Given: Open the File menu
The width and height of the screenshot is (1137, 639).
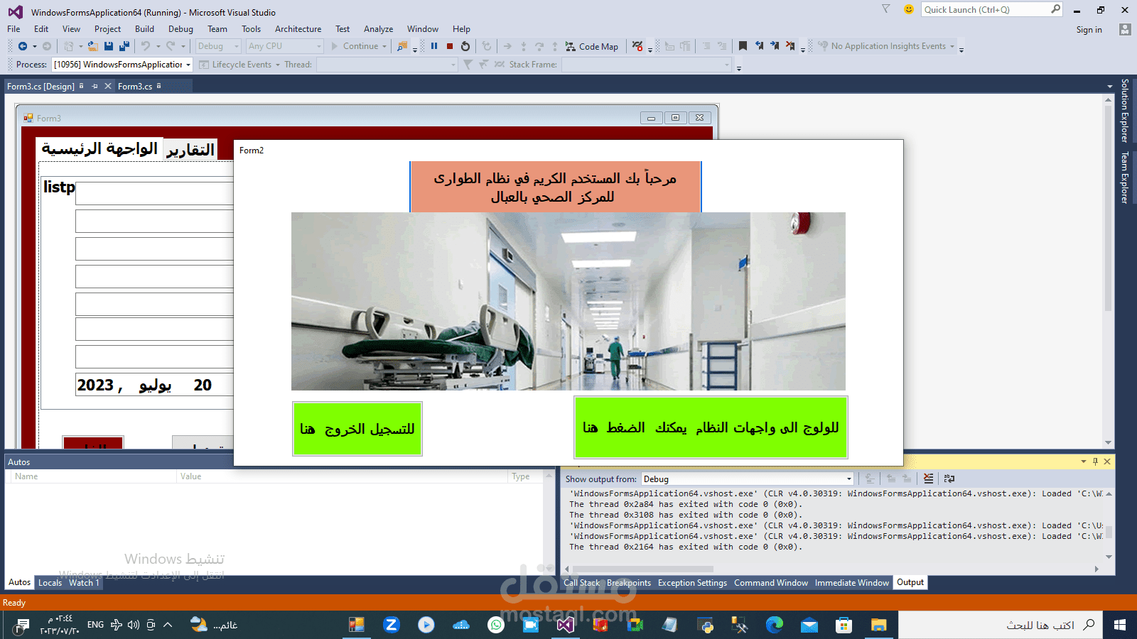Looking at the screenshot, I should (14, 29).
